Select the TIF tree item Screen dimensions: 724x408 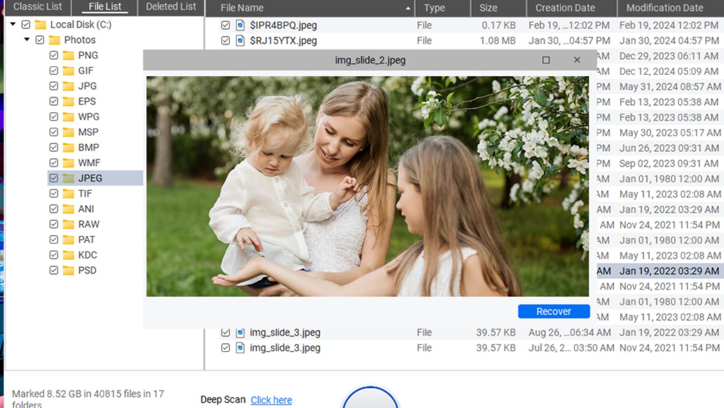[x=85, y=193]
